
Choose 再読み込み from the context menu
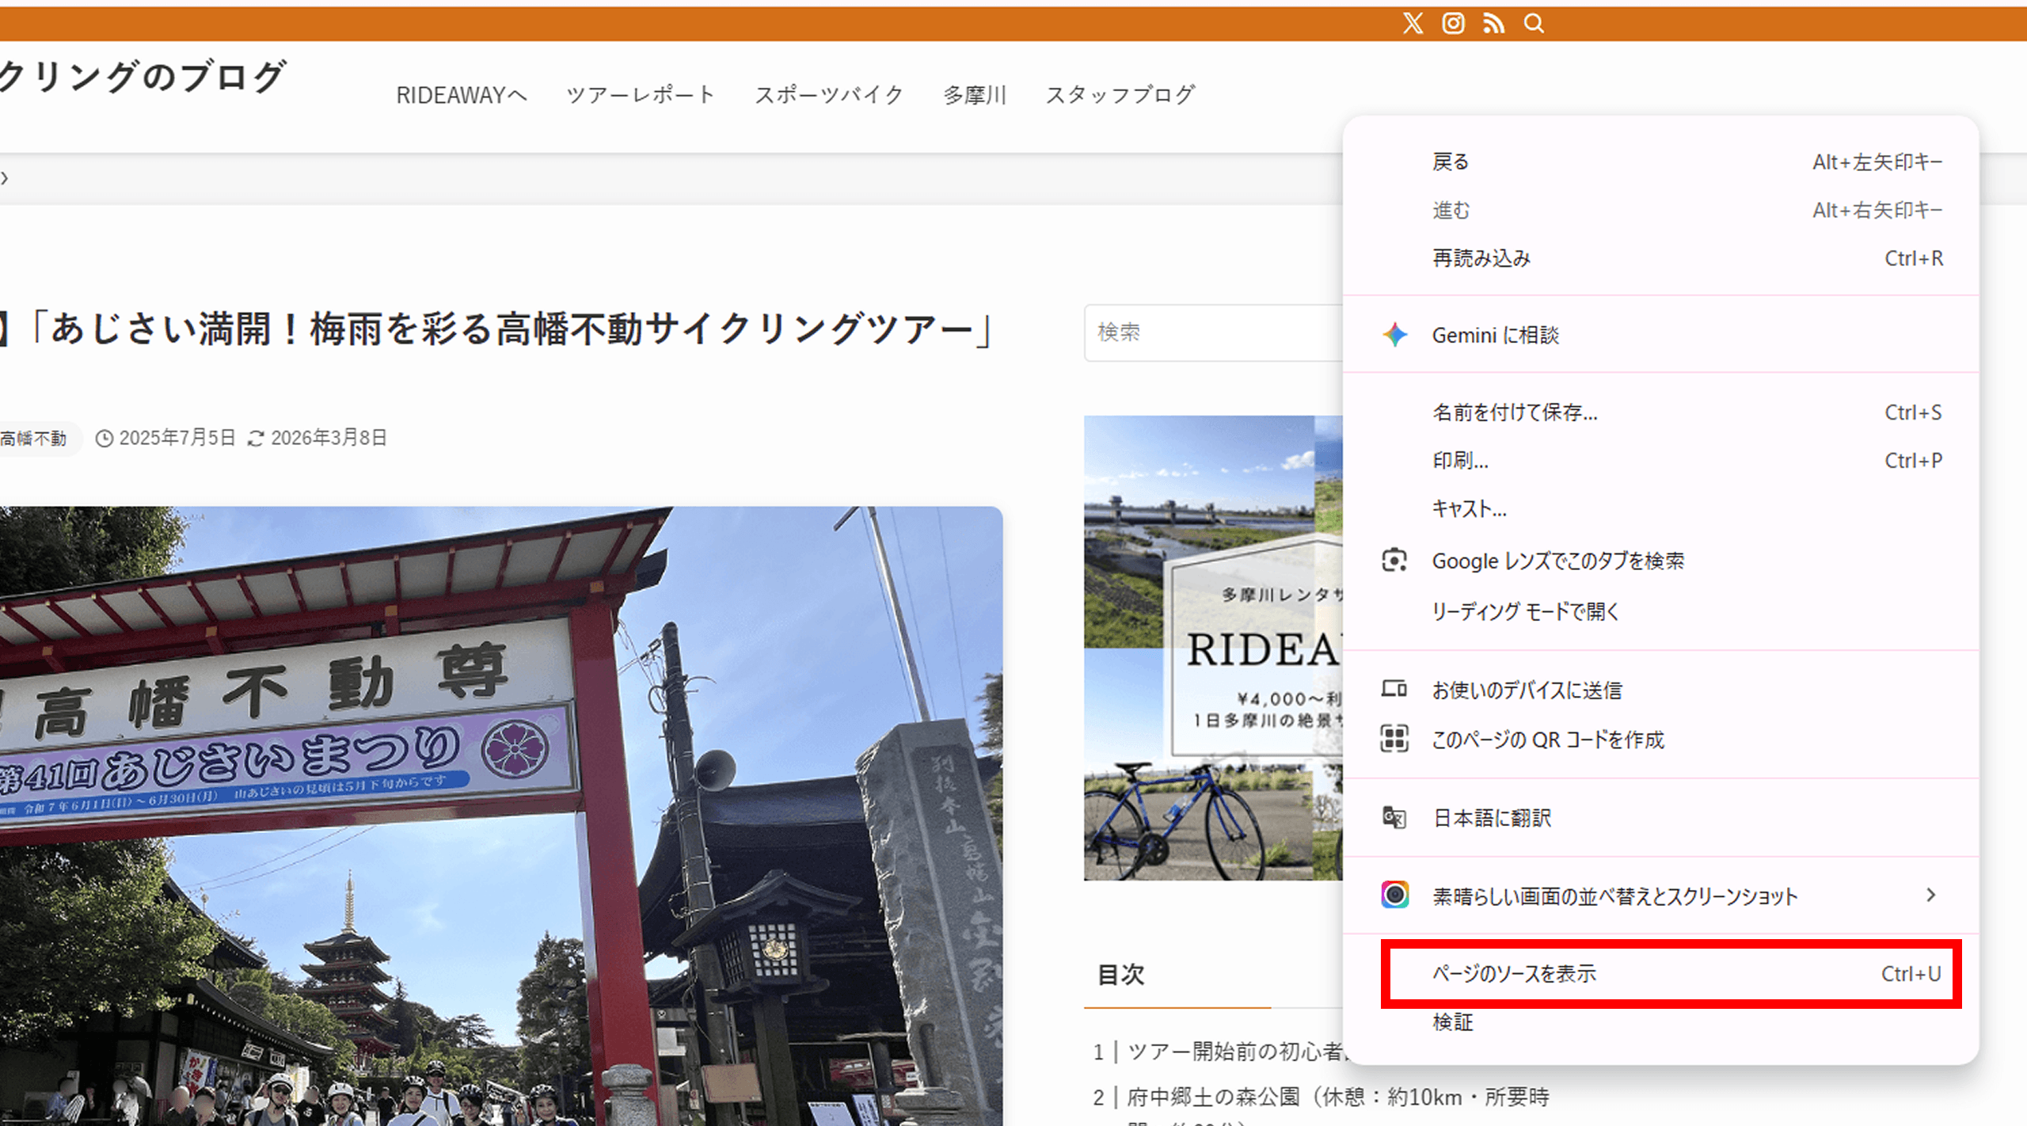(x=1661, y=258)
